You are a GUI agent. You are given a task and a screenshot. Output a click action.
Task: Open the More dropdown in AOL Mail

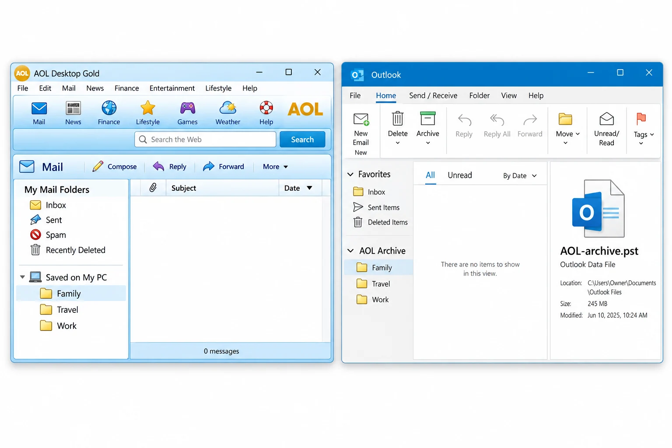point(276,167)
